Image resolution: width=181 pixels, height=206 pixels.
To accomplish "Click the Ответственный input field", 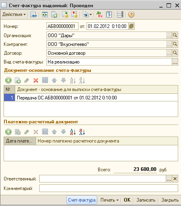I will (103, 179).
